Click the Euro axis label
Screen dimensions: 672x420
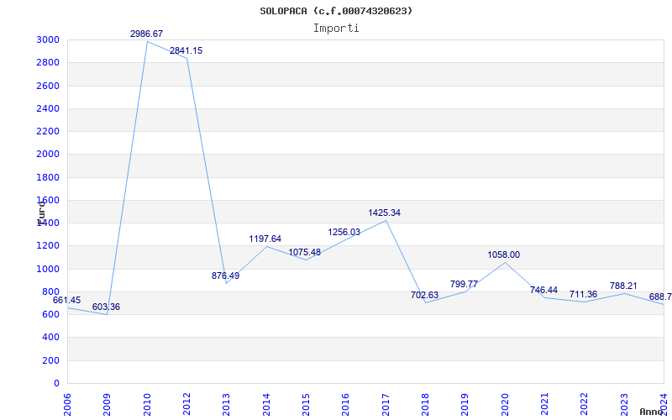[41, 213]
